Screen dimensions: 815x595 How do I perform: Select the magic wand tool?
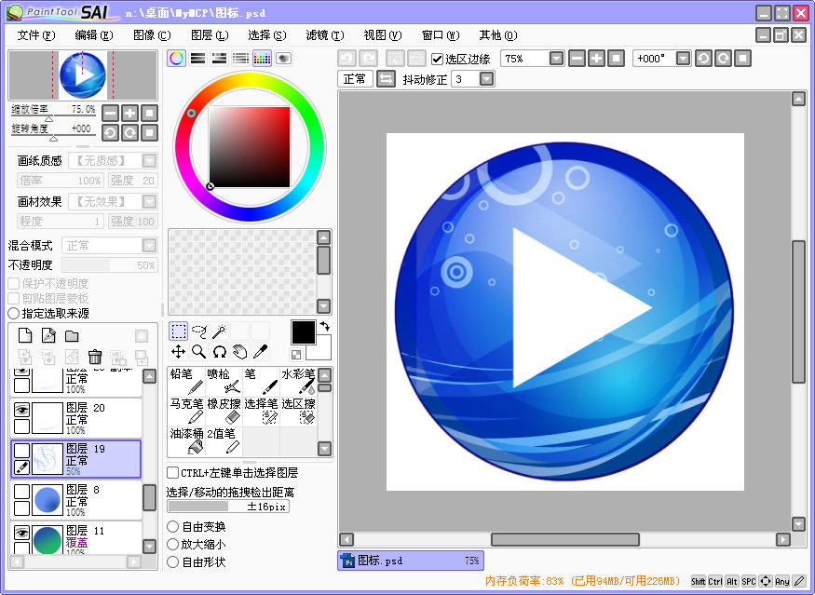coord(220,331)
